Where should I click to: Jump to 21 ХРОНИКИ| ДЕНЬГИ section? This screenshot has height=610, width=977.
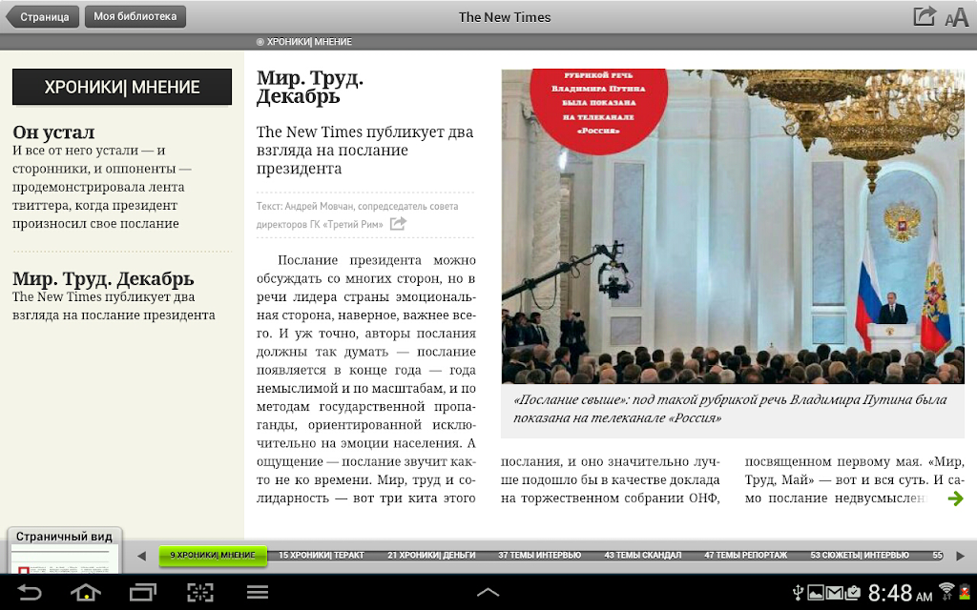pos(431,556)
